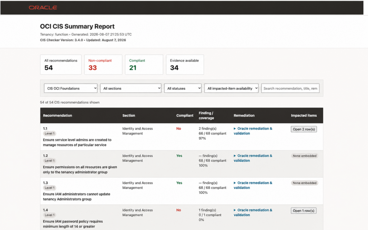The height and width of the screenshot is (230, 368).
Task: Expand remediation triangle for recommendation 1.2
Action: point(235,156)
